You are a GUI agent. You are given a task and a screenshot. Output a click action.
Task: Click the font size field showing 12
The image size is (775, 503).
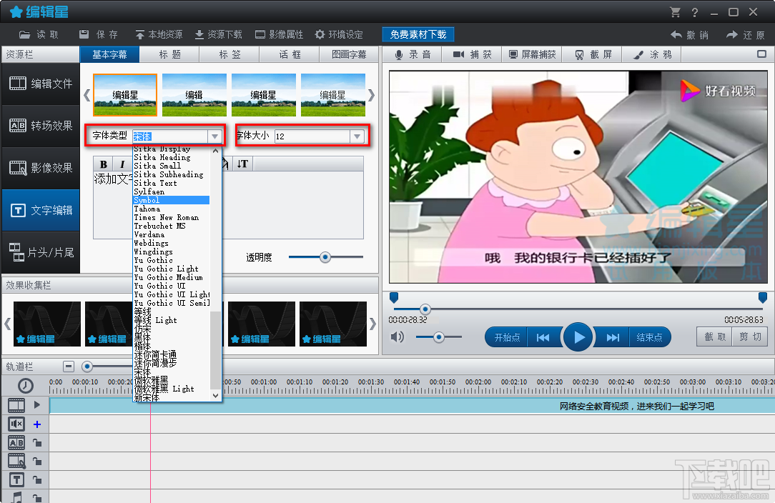(x=312, y=136)
